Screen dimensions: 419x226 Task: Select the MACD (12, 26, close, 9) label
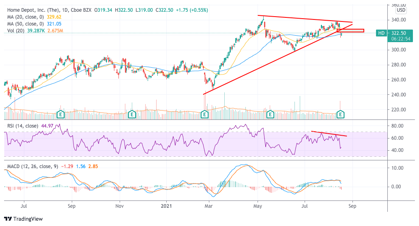click(x=32, y=166)
